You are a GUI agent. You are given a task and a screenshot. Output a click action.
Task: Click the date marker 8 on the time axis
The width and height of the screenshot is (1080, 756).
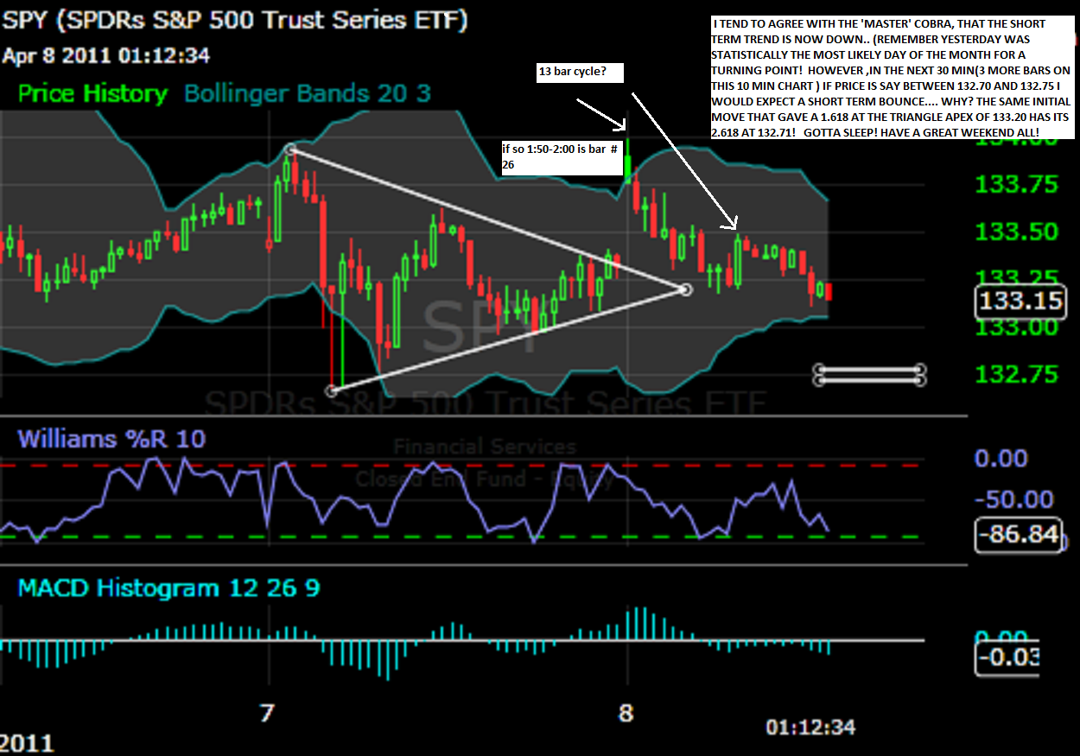pos(626,713)
